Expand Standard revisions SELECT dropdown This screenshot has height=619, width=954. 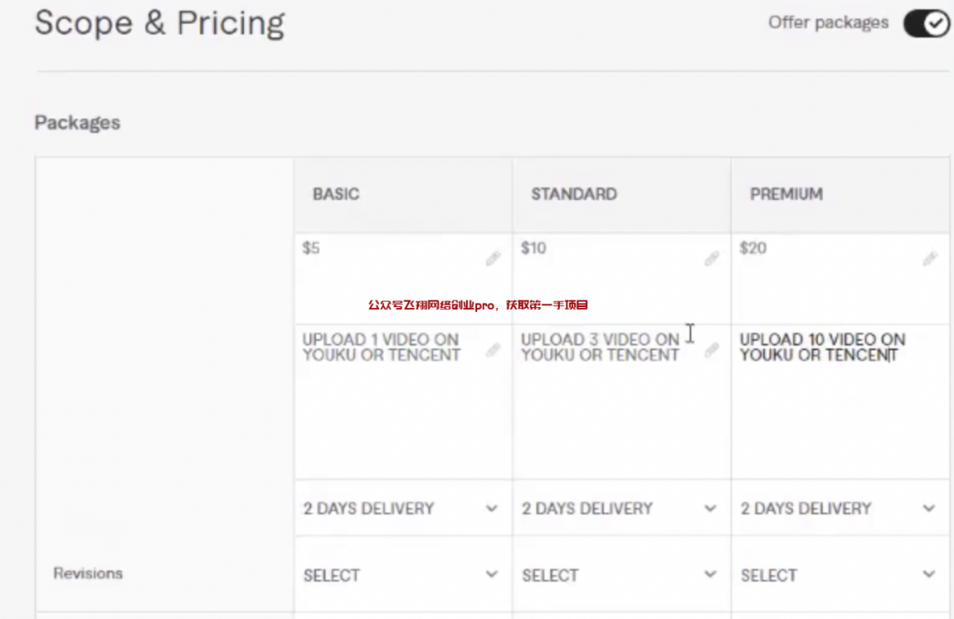coord(620,575)
